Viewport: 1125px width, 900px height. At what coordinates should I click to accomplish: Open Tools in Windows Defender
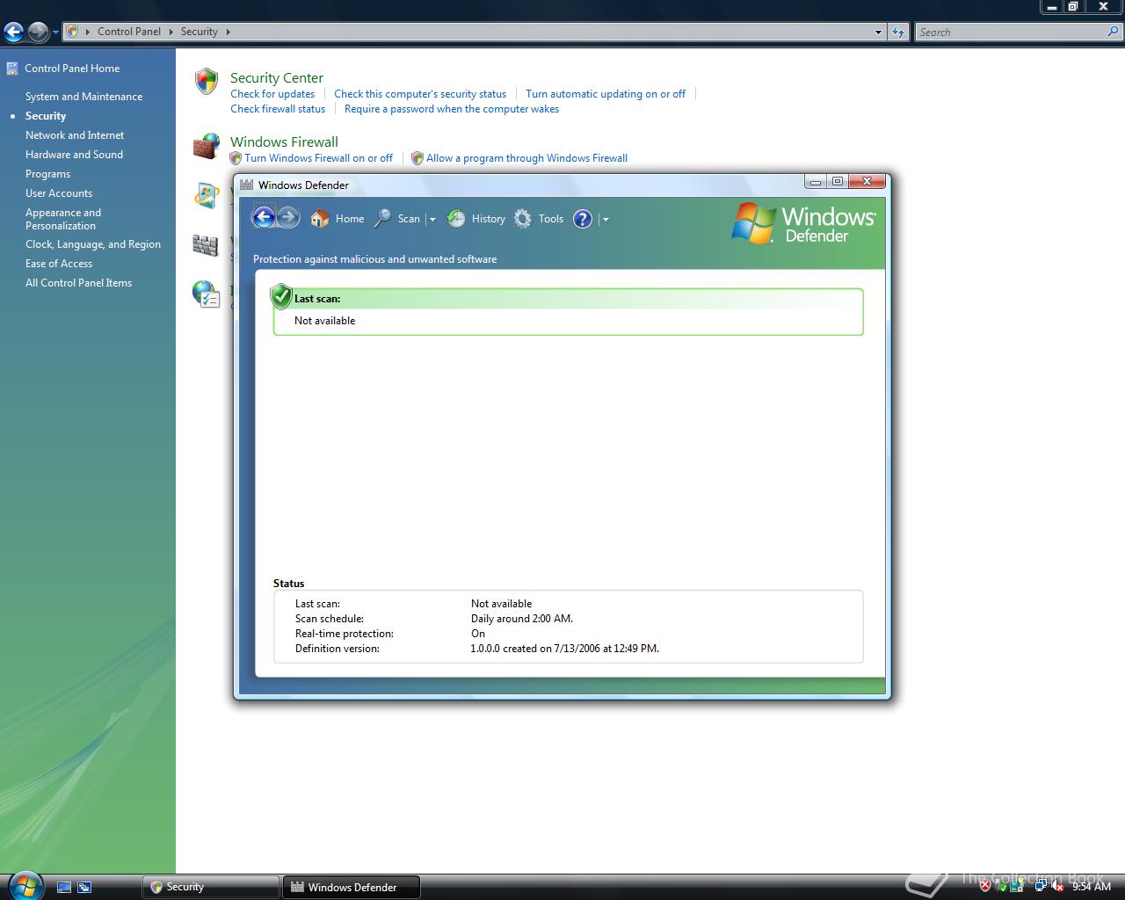[x=539, y=219]
